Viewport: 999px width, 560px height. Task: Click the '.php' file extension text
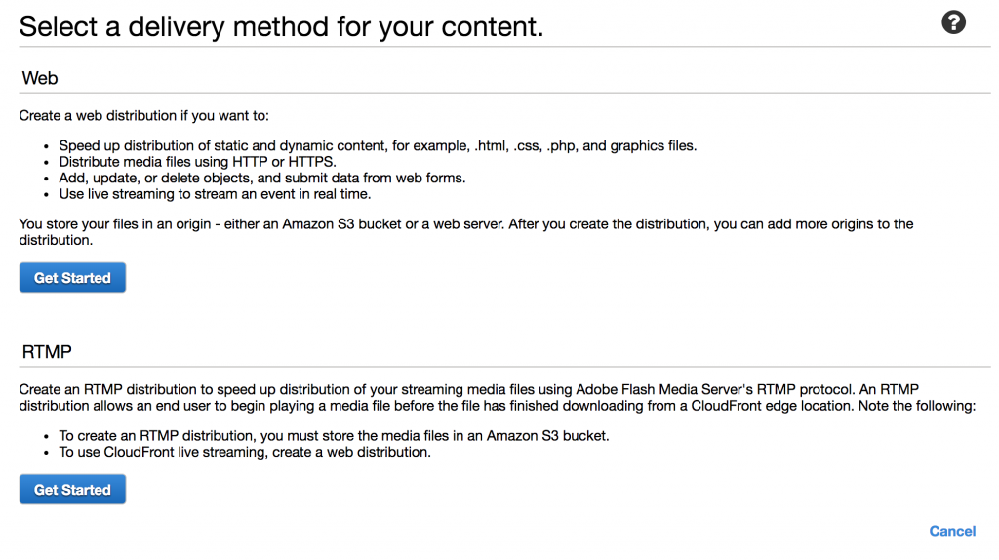[561, 146]
